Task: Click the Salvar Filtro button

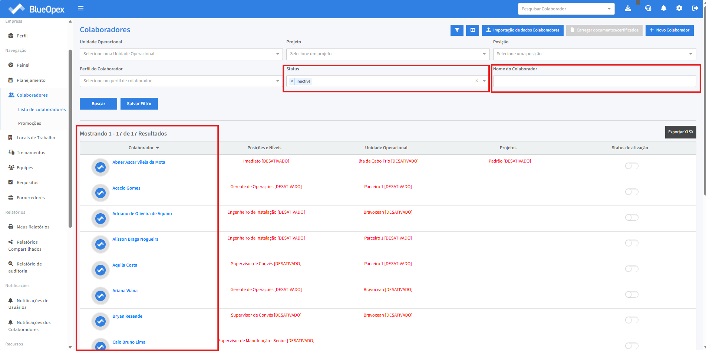Action: point(139,104)
